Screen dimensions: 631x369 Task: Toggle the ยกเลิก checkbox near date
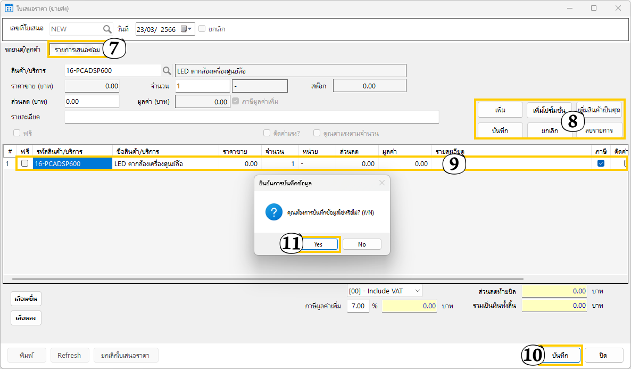(x=202, y=29)
